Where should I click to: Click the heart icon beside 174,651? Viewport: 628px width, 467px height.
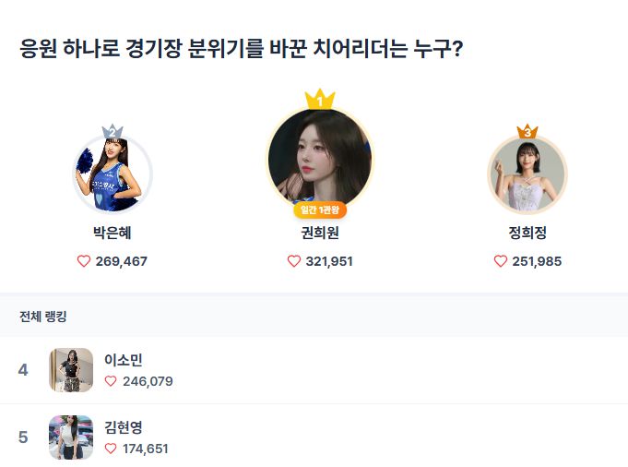click(x=111, y=449)
